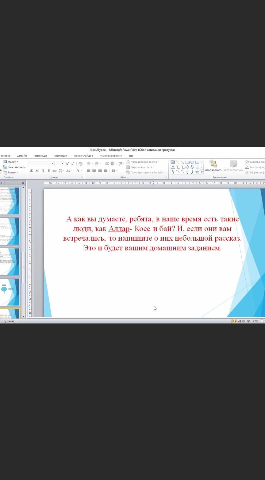This screenshot has height=480, width=265.
Task: Click the increase font size icon
Action: (x=67, y=164)
